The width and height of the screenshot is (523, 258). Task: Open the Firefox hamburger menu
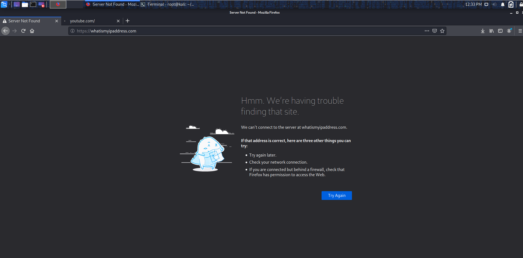coord(520,31)
